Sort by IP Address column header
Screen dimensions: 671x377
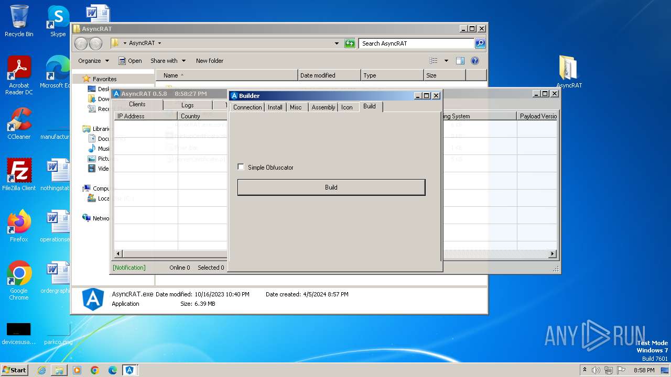coord(146,116)
